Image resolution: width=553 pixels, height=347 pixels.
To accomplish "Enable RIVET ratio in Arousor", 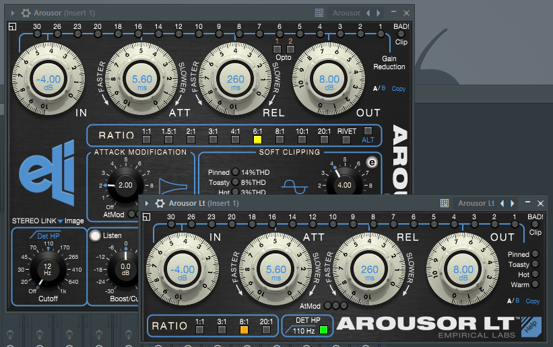I will point(346,139).
